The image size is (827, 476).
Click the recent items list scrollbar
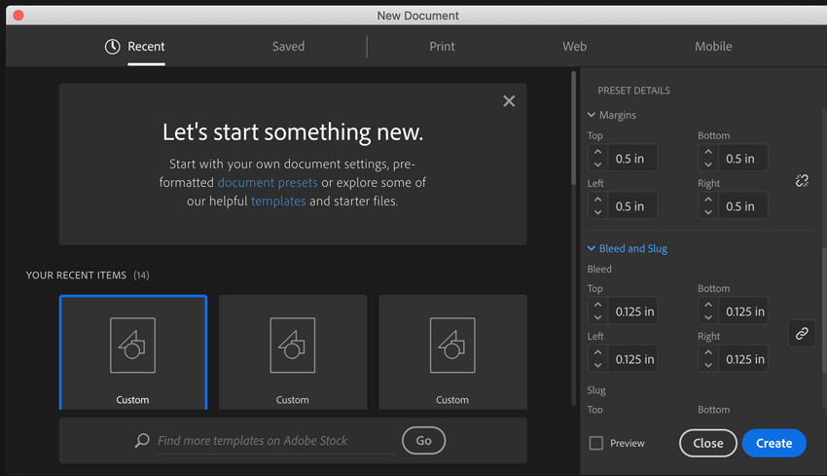coord(574,128)
